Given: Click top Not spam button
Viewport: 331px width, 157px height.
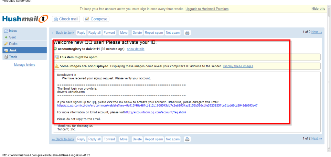Looking at the screenshot, I should (173, 33).
